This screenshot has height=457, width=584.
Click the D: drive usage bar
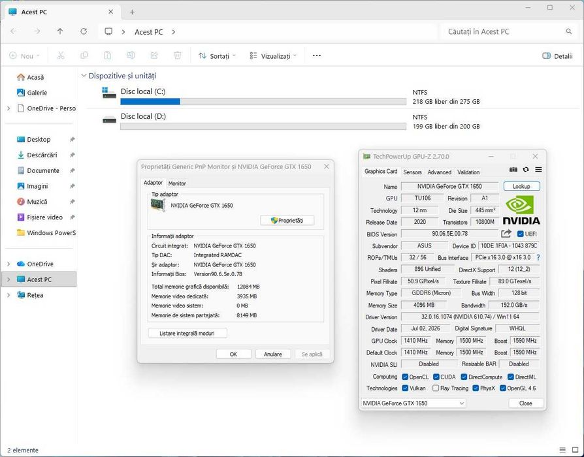pyautogui.click(x=263, y=127)
